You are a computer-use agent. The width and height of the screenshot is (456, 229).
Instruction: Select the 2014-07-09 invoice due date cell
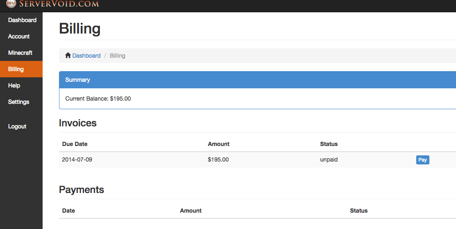[77, 159]
